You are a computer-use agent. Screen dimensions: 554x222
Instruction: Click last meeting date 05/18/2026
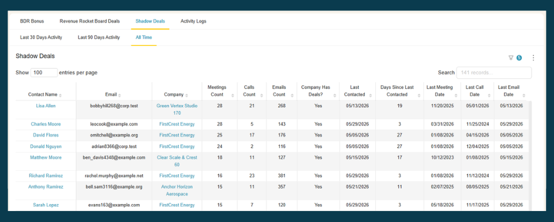[x=442, y=205]
